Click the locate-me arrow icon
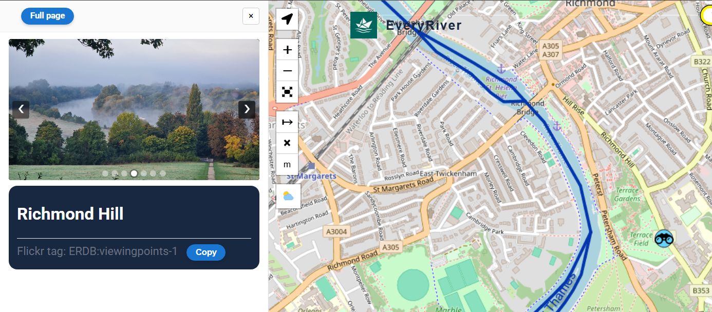The width and height of the screenshot is (712, 312). click(x=287, y=19)
